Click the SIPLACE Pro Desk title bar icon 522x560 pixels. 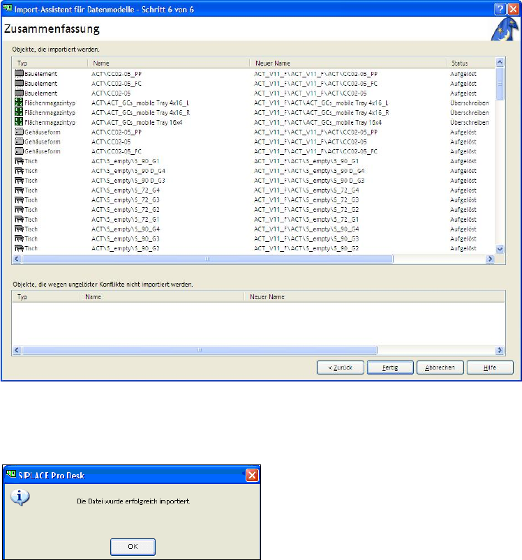pyautogui.click(x=11, y=474)
